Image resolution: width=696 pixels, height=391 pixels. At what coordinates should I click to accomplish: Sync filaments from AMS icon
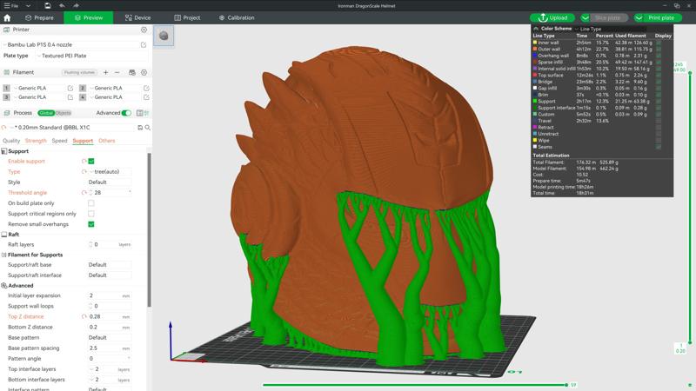coord(132,72)
